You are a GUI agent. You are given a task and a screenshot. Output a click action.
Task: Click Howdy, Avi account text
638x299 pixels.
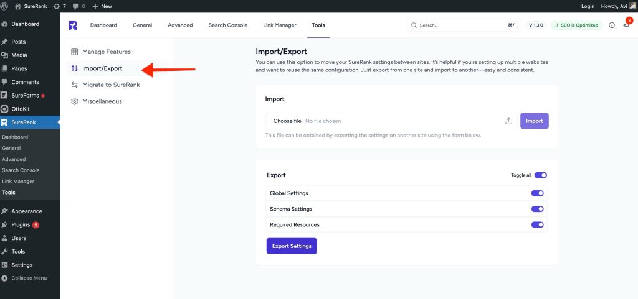[614, 6]
